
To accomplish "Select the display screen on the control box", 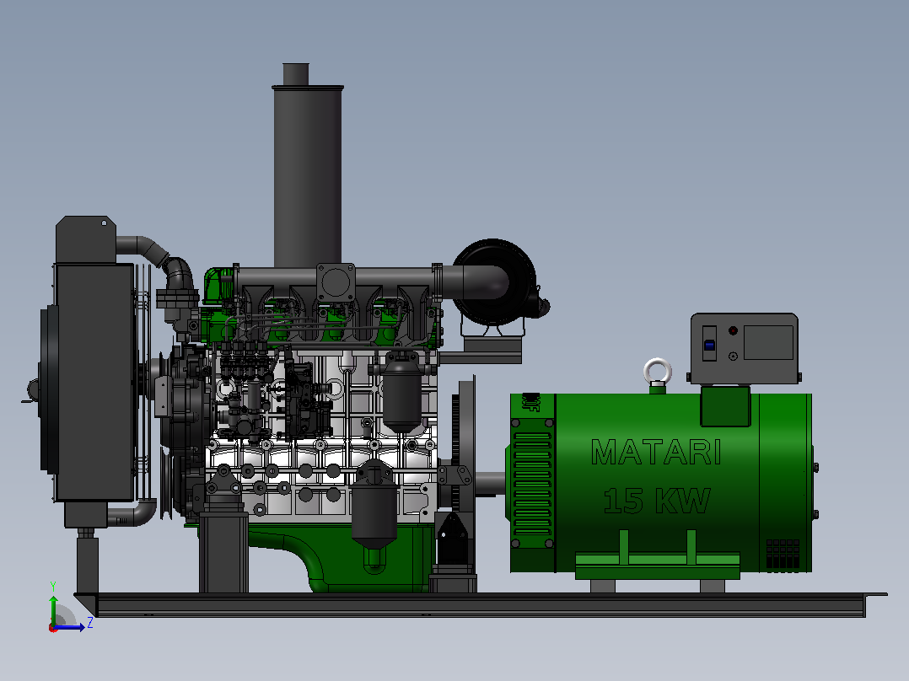I will pyautogui.click(x=769, y=342).
